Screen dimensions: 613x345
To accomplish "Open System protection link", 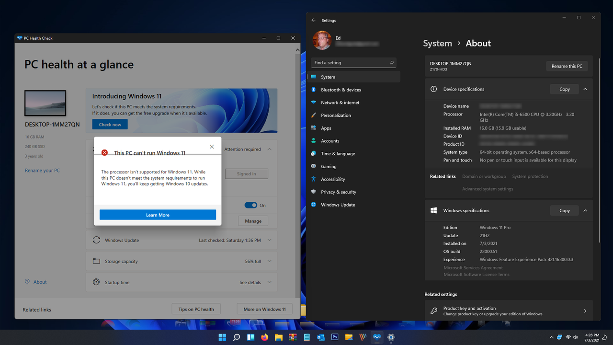I will pos(530,176).
